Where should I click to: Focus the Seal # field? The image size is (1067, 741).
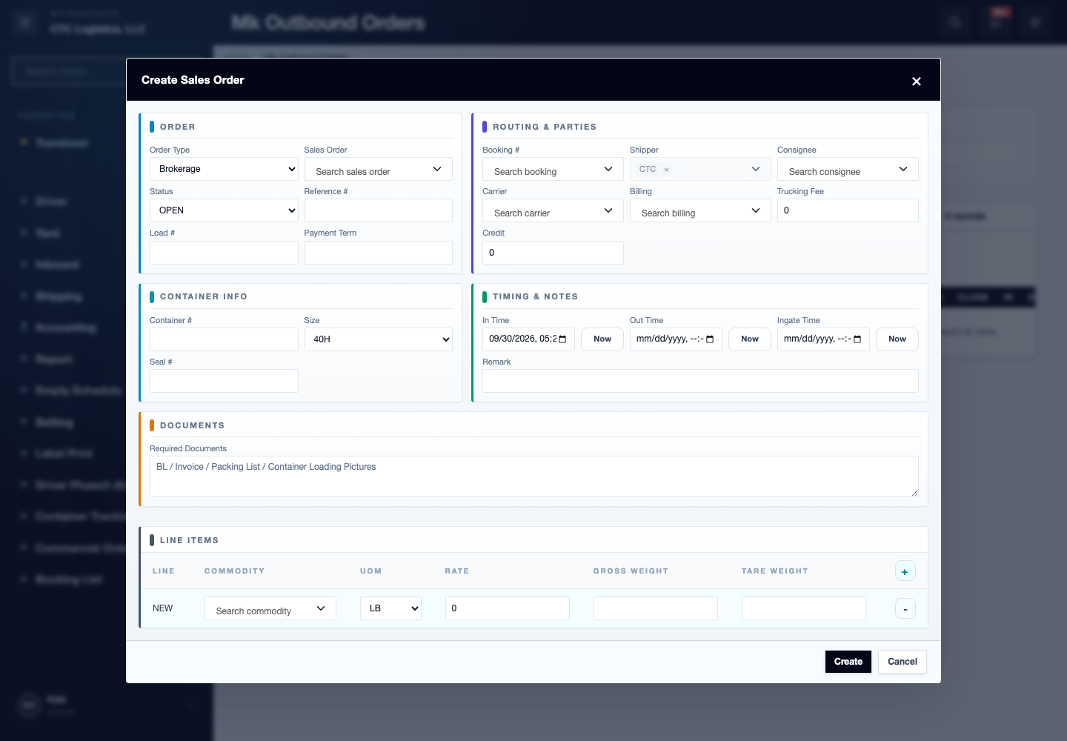224,381
